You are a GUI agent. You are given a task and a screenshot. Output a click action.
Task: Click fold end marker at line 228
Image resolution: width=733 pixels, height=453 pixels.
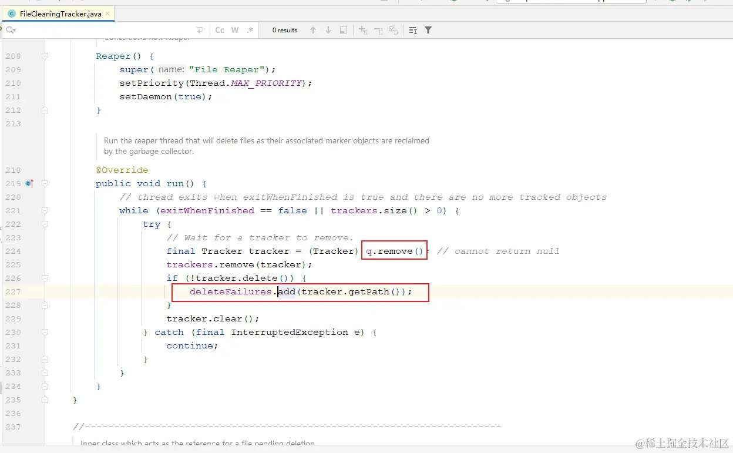(45, 305)
